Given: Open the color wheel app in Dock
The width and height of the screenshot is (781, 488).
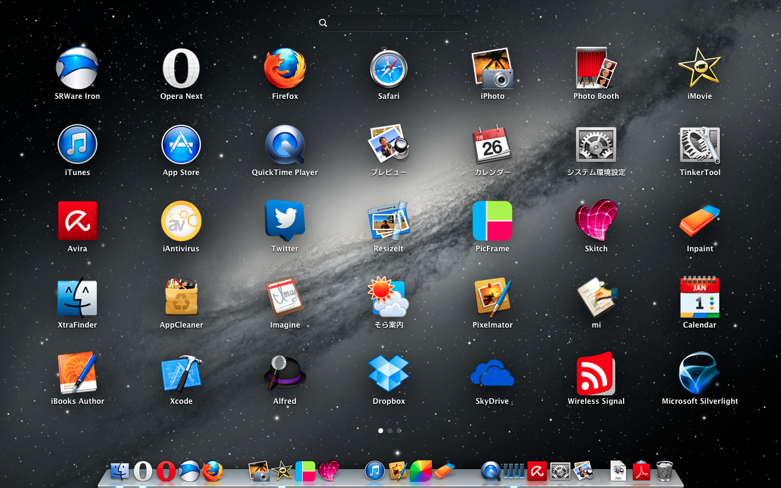Looking at the screenshot, I should point(421,471).
